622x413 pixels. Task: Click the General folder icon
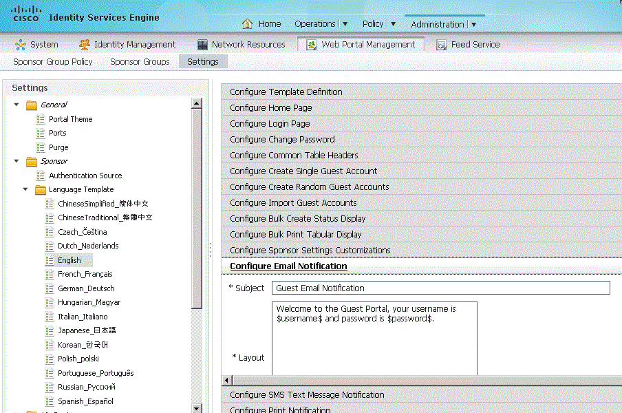[32, 105]
